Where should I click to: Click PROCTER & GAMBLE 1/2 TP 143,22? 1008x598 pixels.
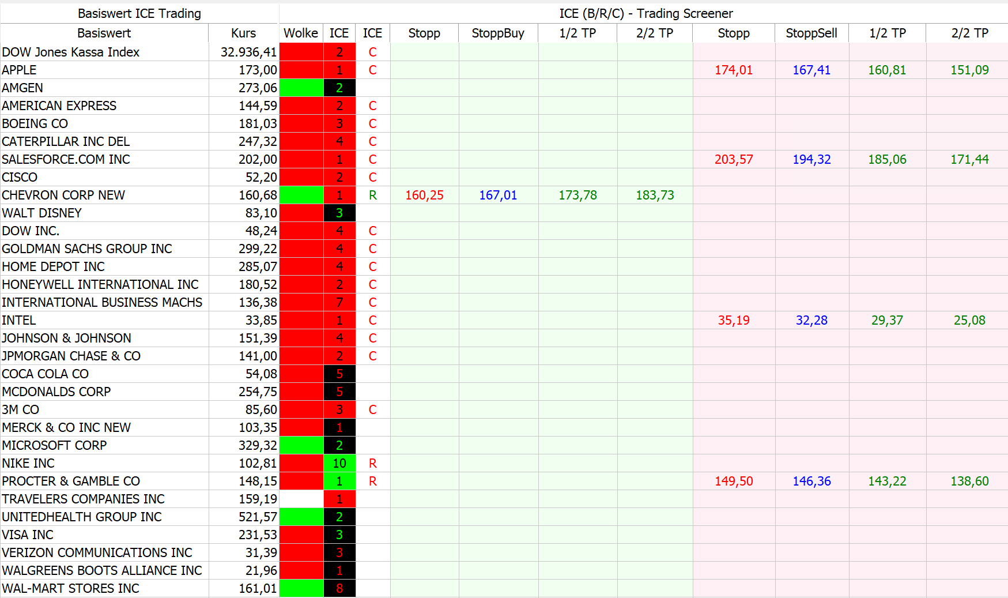point(887,481)
